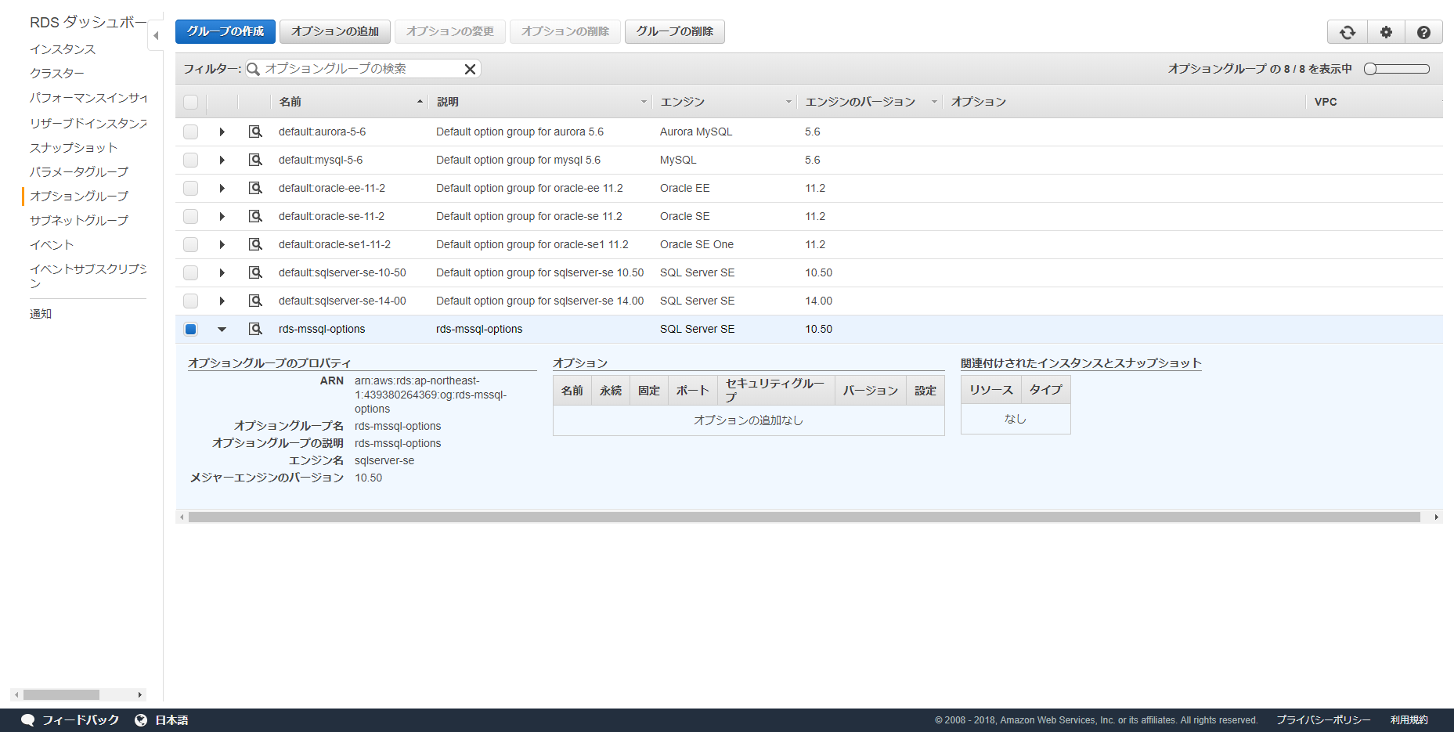Select パラメータグループ in the sidebar
This screenshot has height=732, width=1454.
79,171
